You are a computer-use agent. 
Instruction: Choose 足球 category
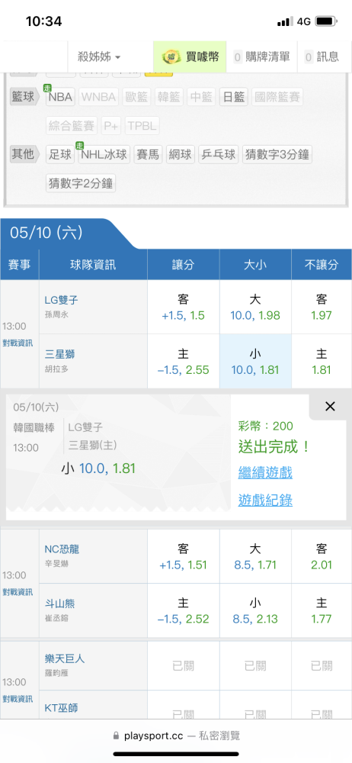60,155
